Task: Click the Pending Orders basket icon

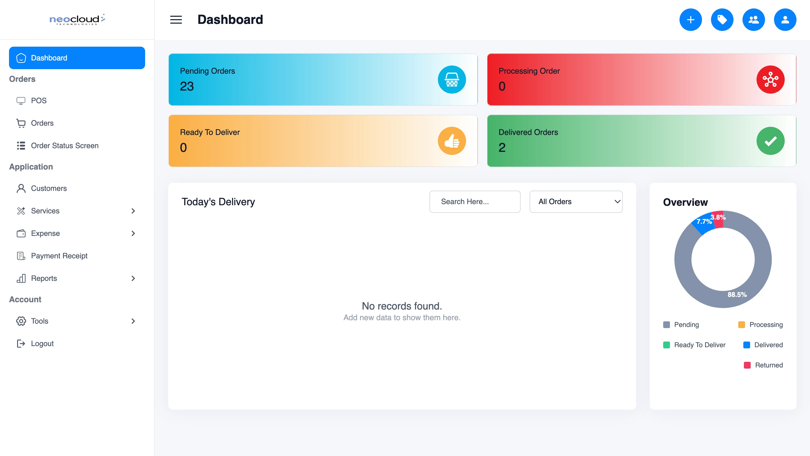Action: tap(451, 80)
